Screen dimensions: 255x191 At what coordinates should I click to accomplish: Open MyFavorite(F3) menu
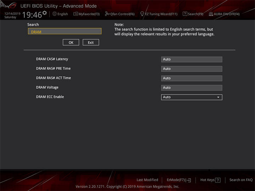click(x=86, y=14)
